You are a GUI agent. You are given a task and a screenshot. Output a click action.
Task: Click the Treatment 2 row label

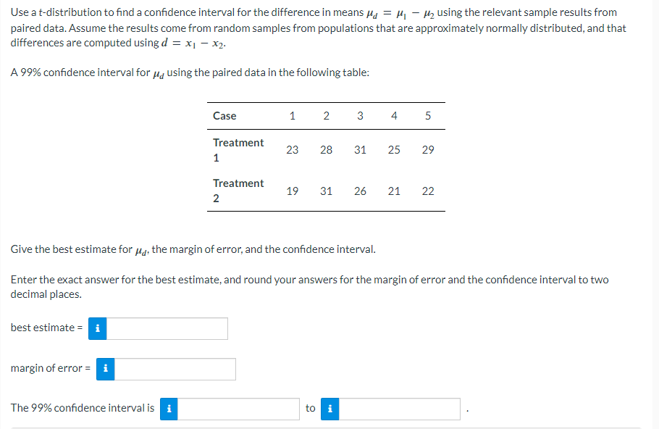pos(238,191)
